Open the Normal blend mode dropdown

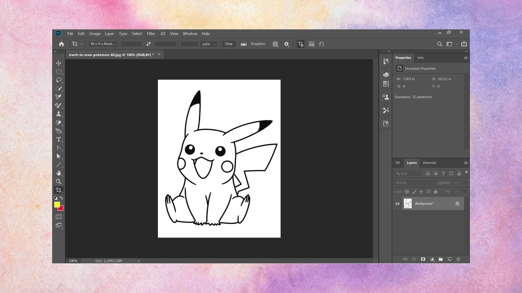coord(415,183)
